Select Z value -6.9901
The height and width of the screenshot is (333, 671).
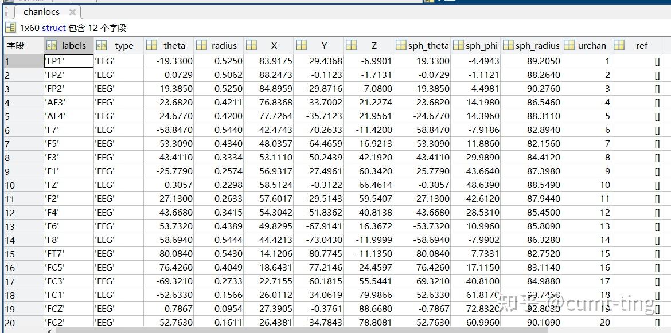tap(368, 61)
